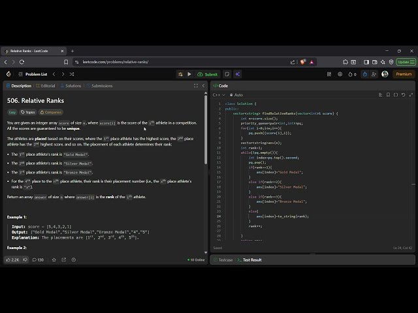Open the user profile avatar
The height and width of the screenshot is (313, 418).
[385, 74]
